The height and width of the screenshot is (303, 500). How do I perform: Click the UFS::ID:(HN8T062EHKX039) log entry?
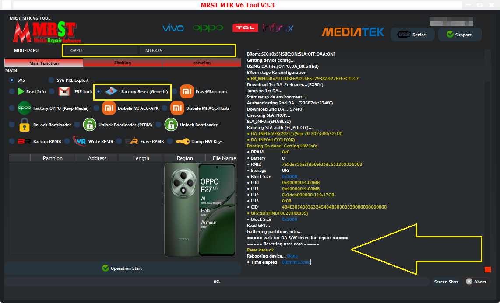(278, 213)
